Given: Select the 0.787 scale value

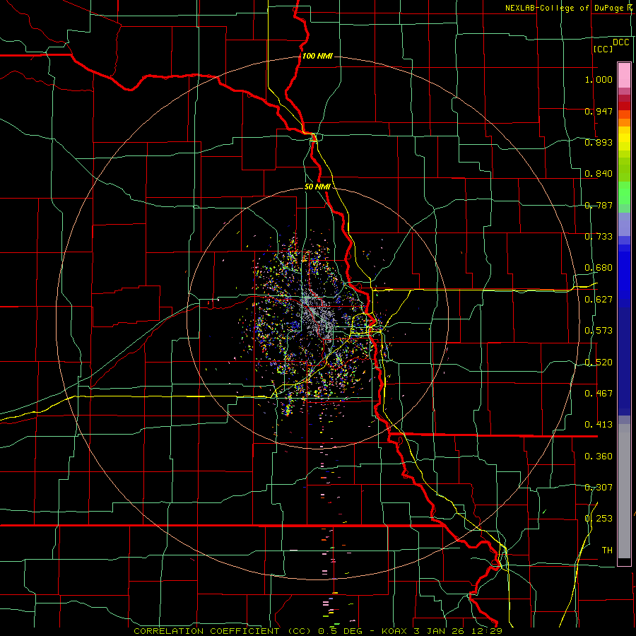Looking at the screenshot, I should (599, 205).
